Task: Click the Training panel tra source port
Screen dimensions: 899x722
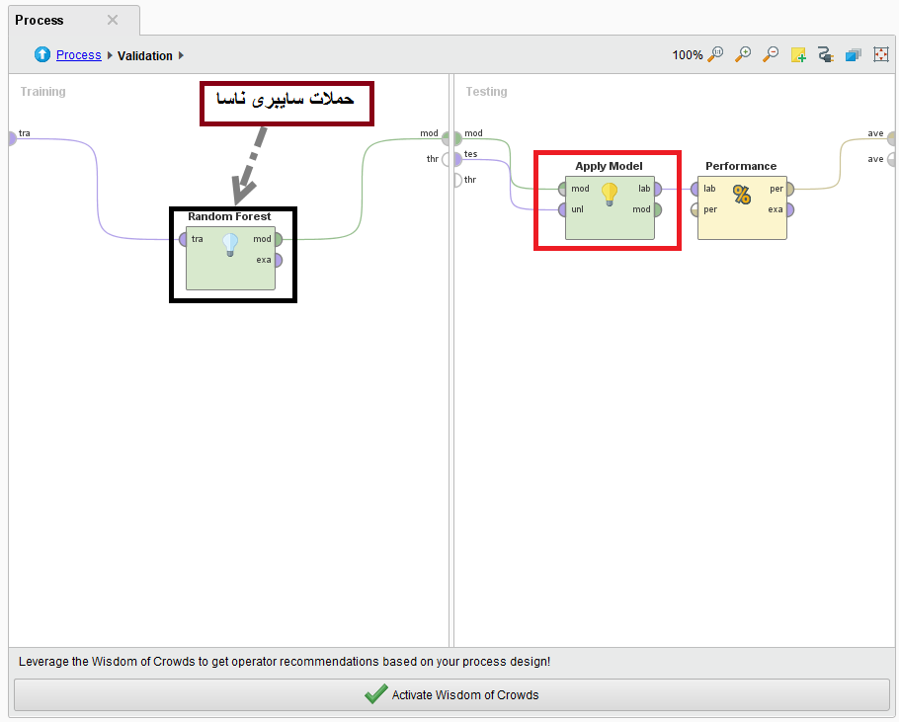Action: coord(13,138)
